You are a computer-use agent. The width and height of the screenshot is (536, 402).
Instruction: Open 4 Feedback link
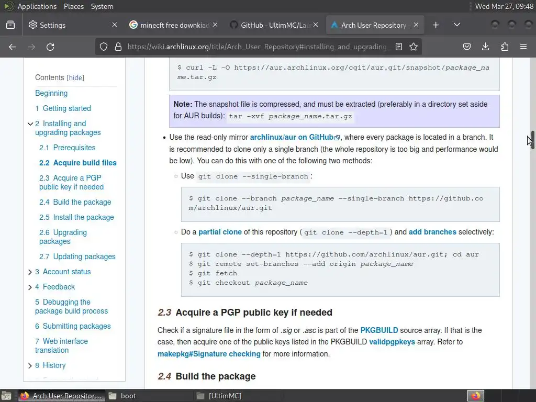click(54, 287)
